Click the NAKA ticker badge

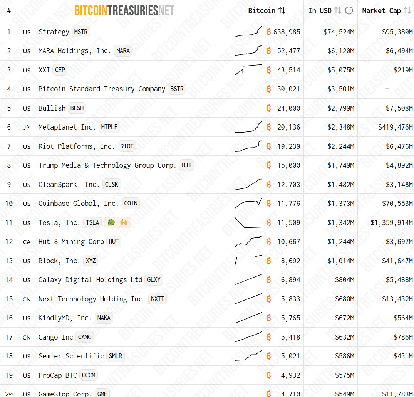104,318
